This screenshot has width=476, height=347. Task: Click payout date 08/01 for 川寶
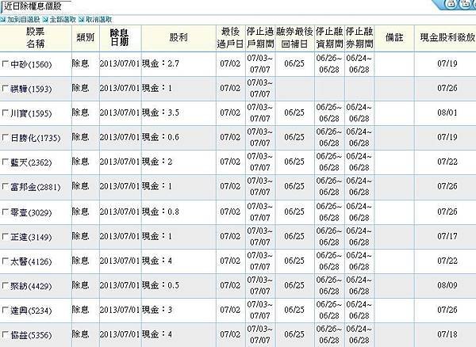447,112
